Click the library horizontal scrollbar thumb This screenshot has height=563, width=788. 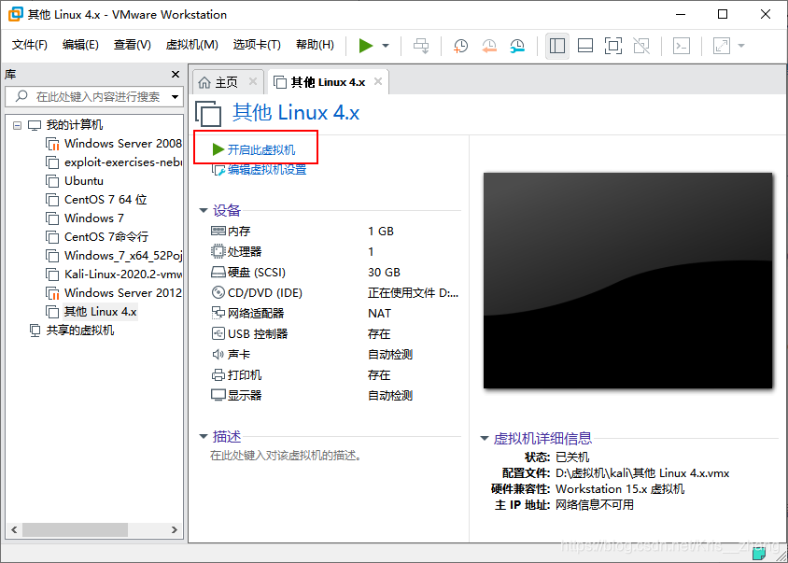point(75,529)
